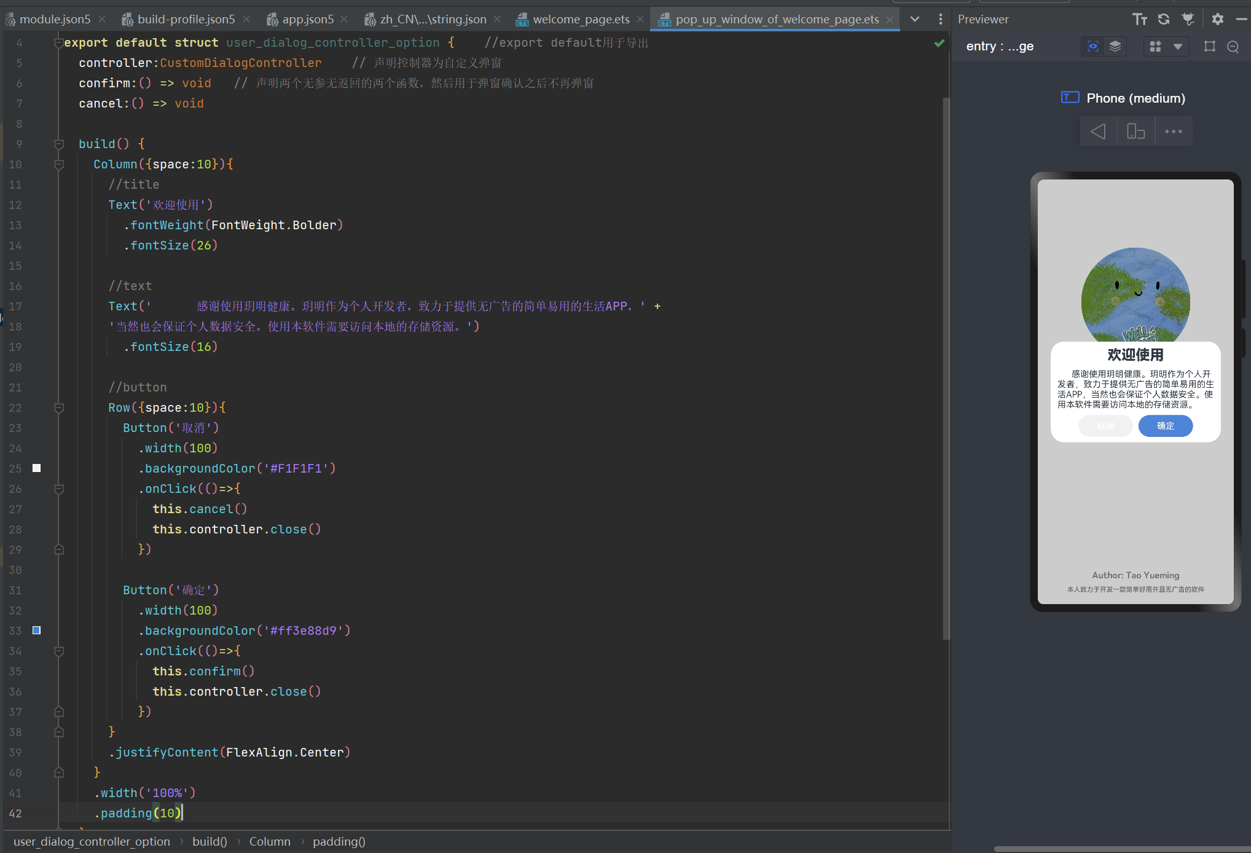The image size is (1251, 853).
Task: Click .justifyContent on line 39
Action: click(x=163, y=752)
